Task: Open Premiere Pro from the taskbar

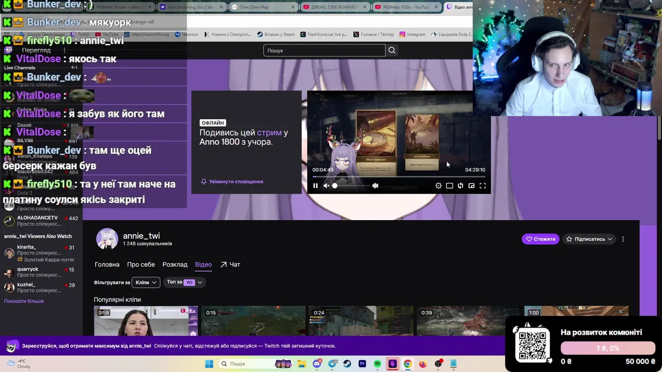Action: (362, 364)
